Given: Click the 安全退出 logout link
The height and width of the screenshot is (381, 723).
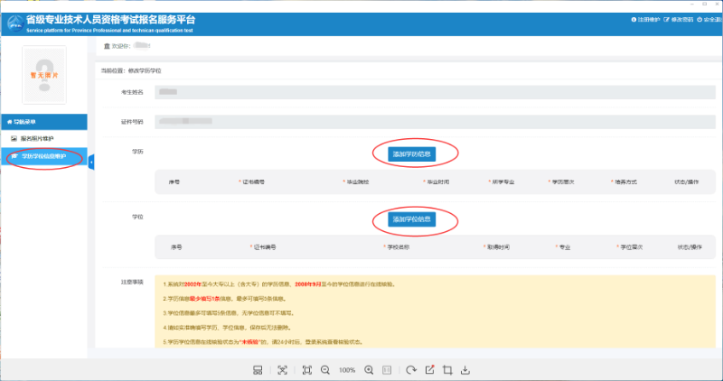Looking at the screenshot, I should click(x=709, y=19).
